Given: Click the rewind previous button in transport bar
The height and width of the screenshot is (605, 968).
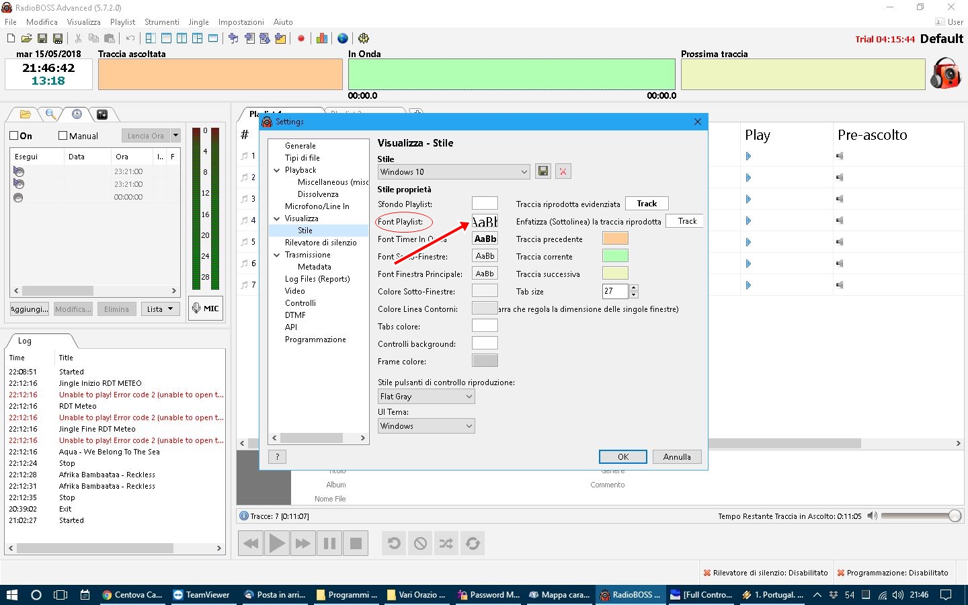Looking at the screenshot, I should pos(250,543).
